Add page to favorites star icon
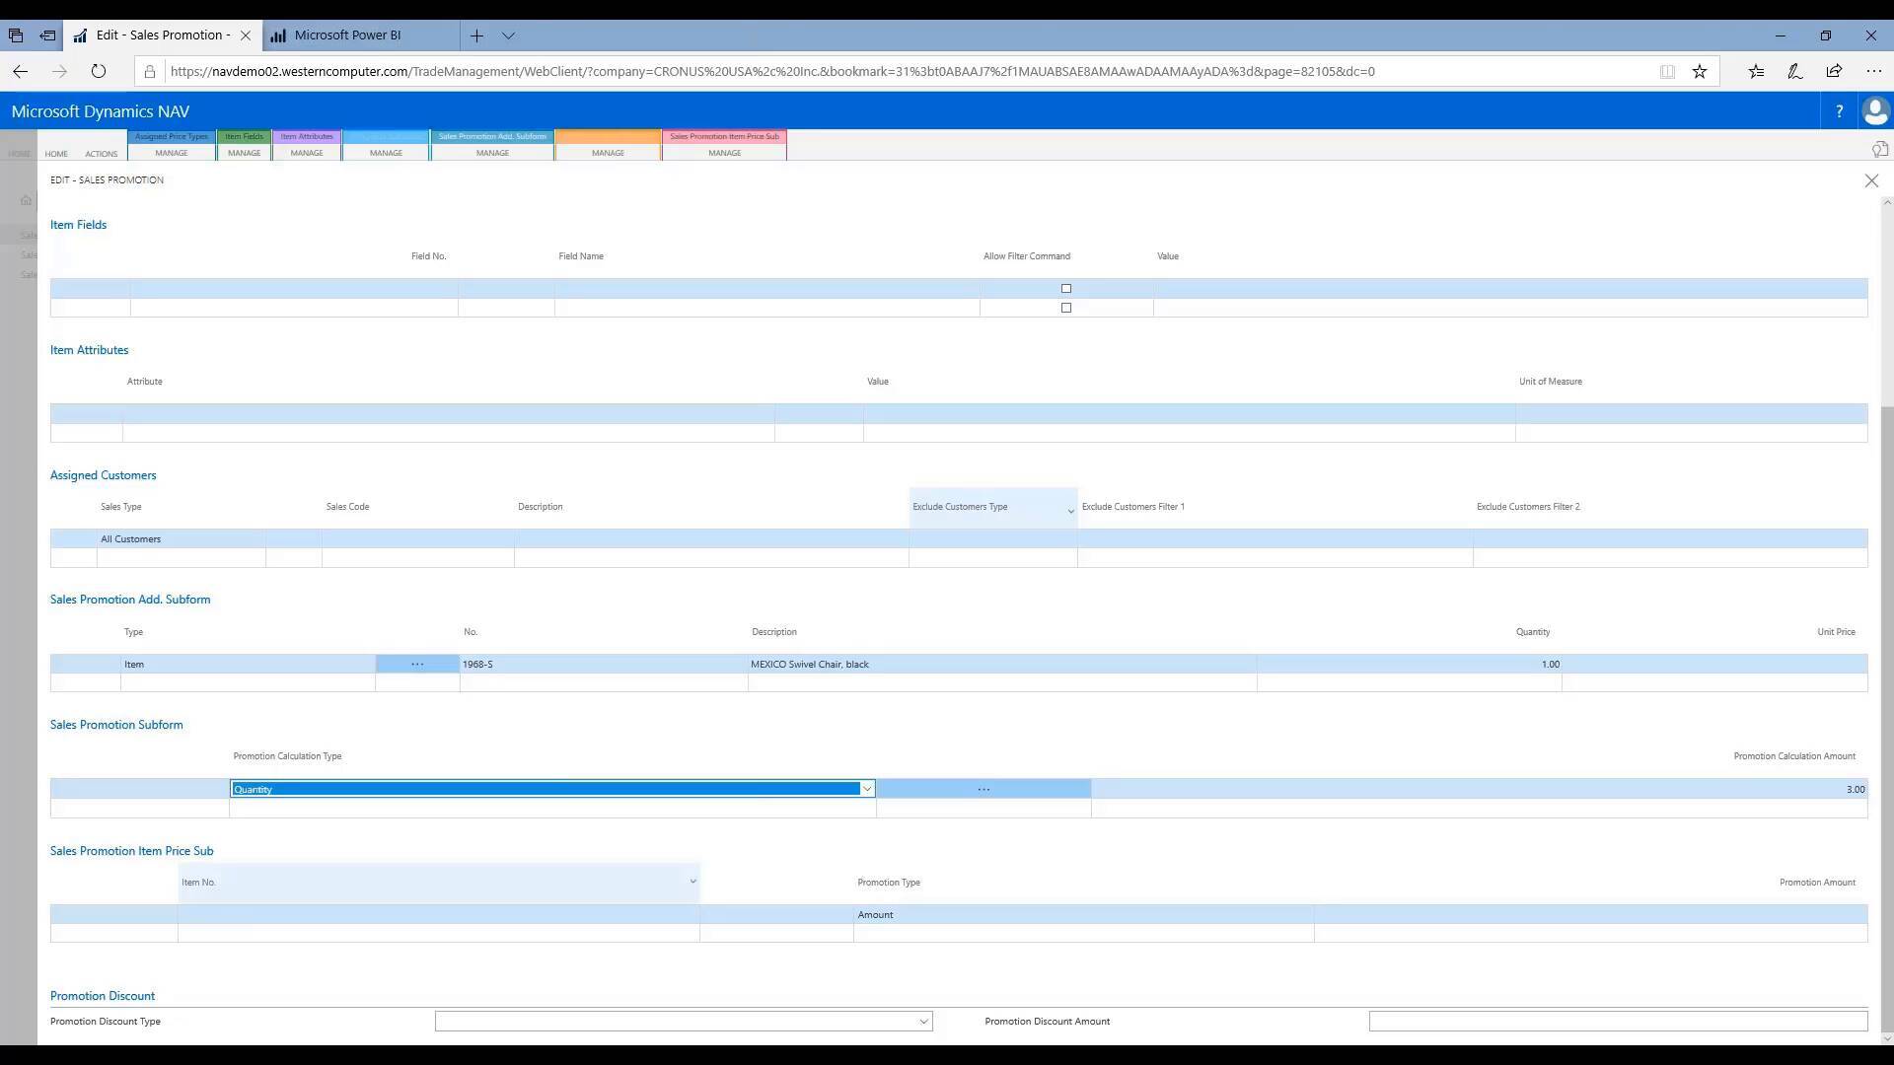This screenshot has width=1894, height=1065. pyautogui.click(x=1700, y=71)
